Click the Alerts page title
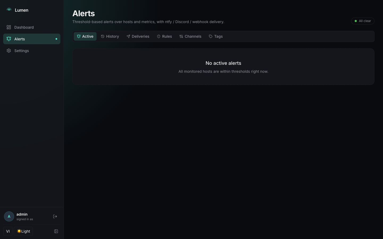Image resolution: width=383 pixels, height=239 pixels. pos(84,13)
